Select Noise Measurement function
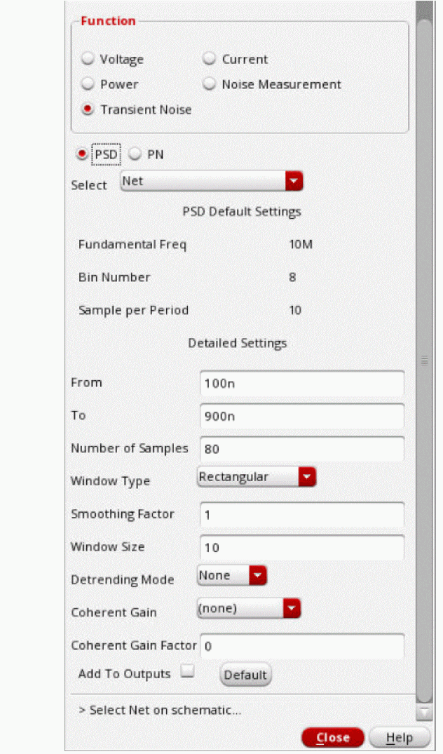This screenshot has height=754, width=443. point(210,84)
